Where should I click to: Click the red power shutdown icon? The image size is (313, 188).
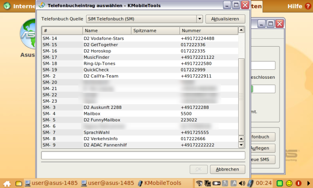[x=298, y=183]
